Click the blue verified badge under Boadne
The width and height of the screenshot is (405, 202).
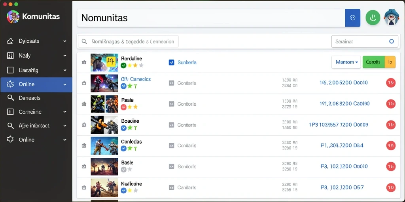tap(123, 128)
